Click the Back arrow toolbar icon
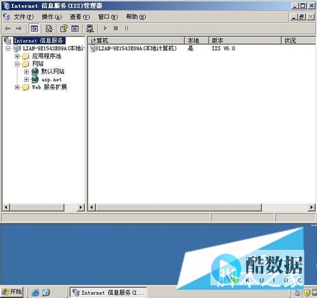The image size is (317, 298). tap(8, 29)
